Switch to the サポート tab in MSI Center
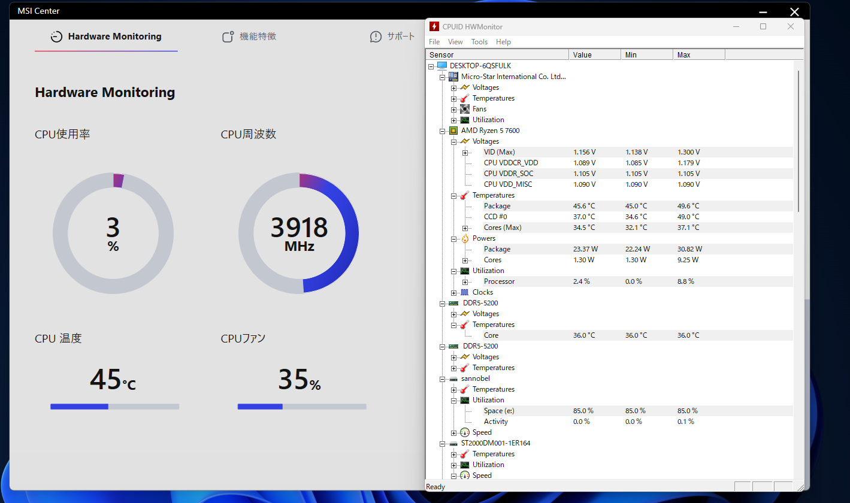The image size is (850, 503). (392, 37)
